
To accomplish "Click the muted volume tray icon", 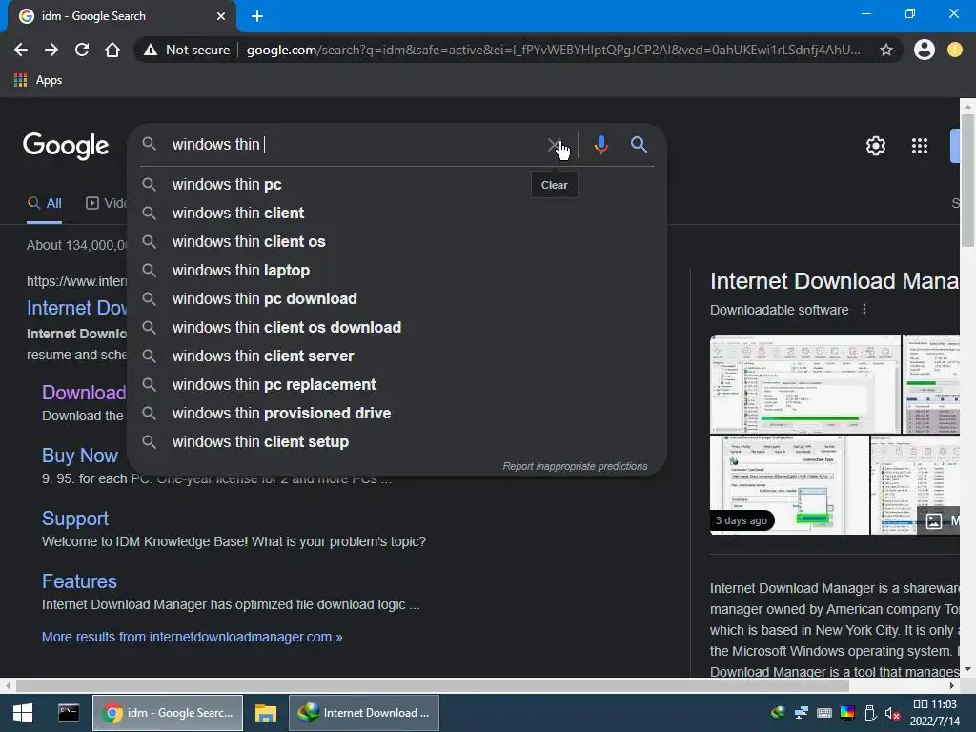I will 892,713.
